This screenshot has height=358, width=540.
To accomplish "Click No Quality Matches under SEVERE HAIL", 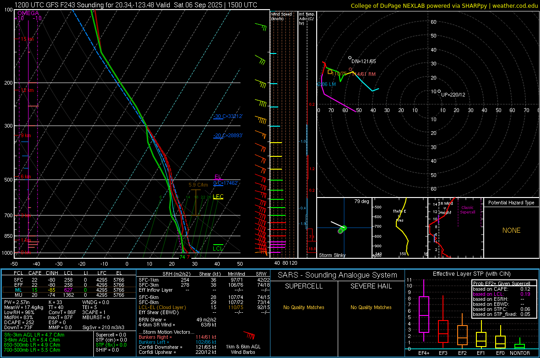I will 371,307.
